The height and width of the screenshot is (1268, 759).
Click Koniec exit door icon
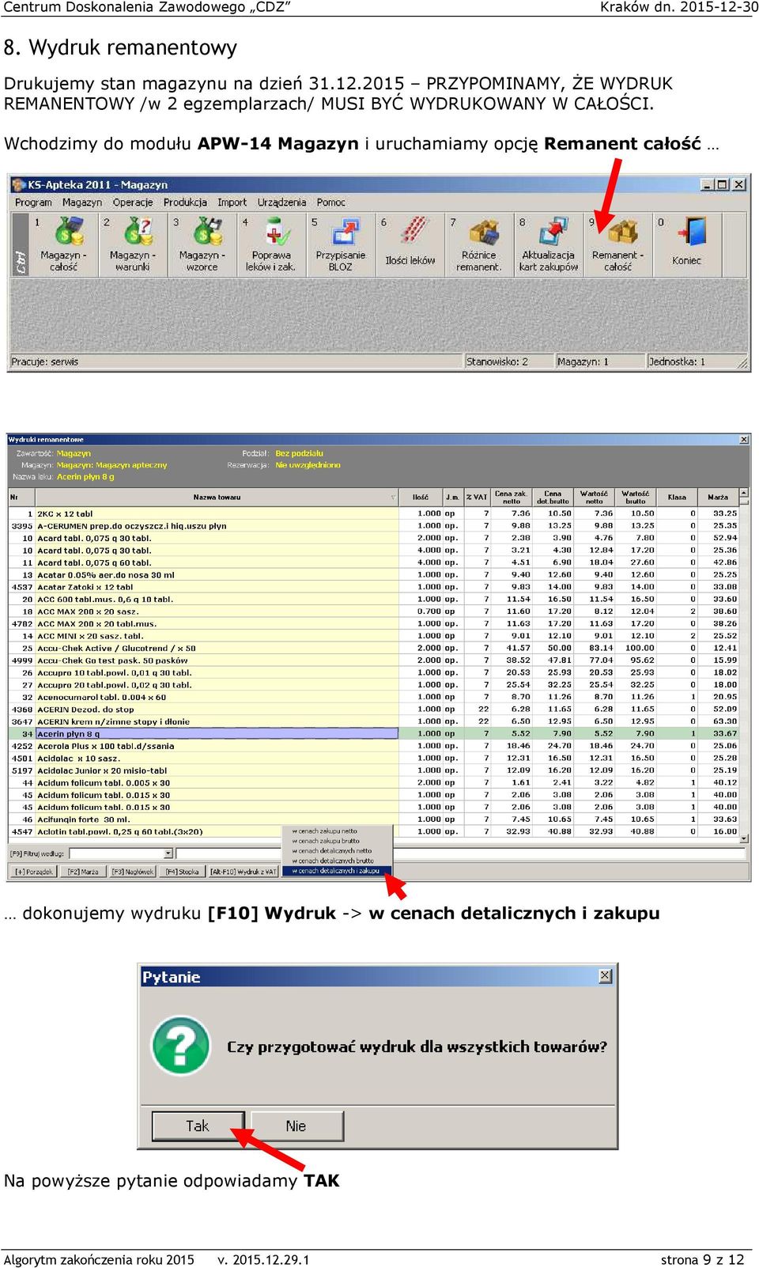686,244
